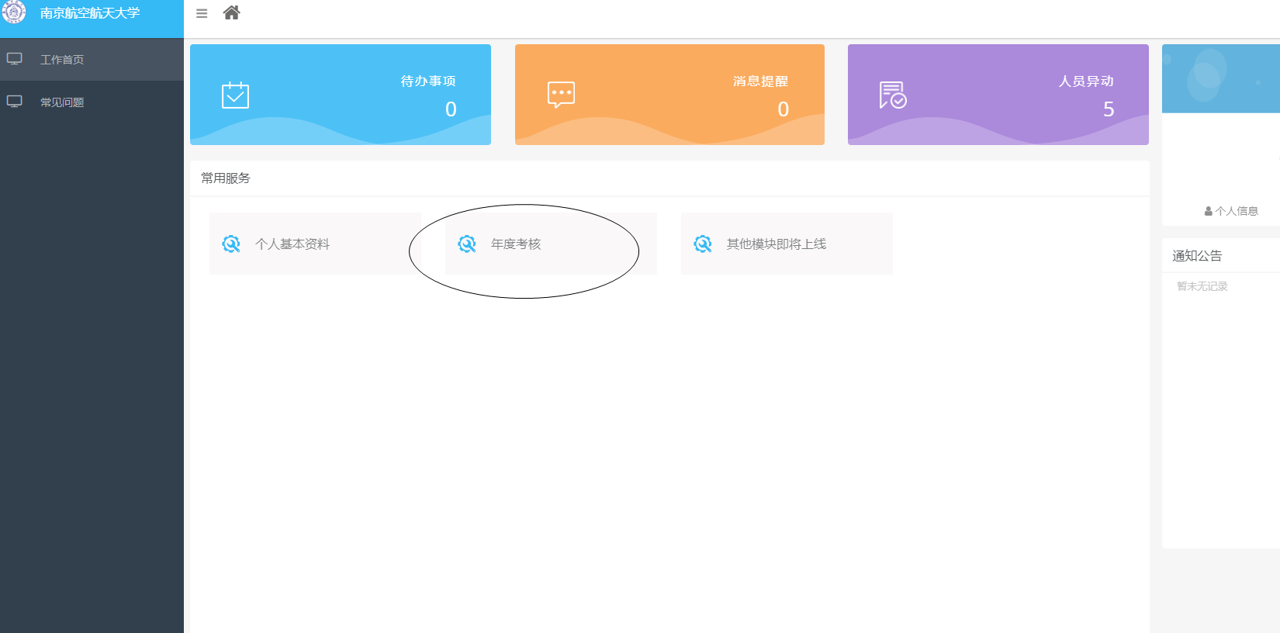Click the 待办事项 card title

[x=428, y=81]
